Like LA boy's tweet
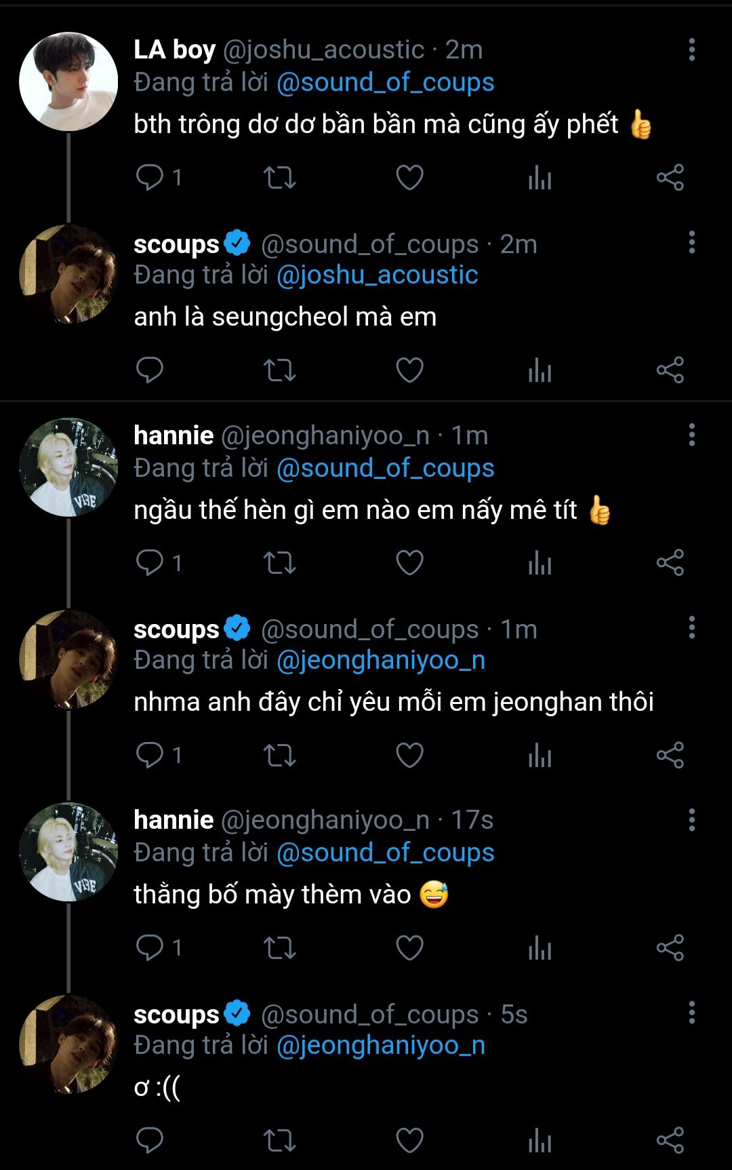This screenshot has width=732, height=1170. tap(409, 178)
